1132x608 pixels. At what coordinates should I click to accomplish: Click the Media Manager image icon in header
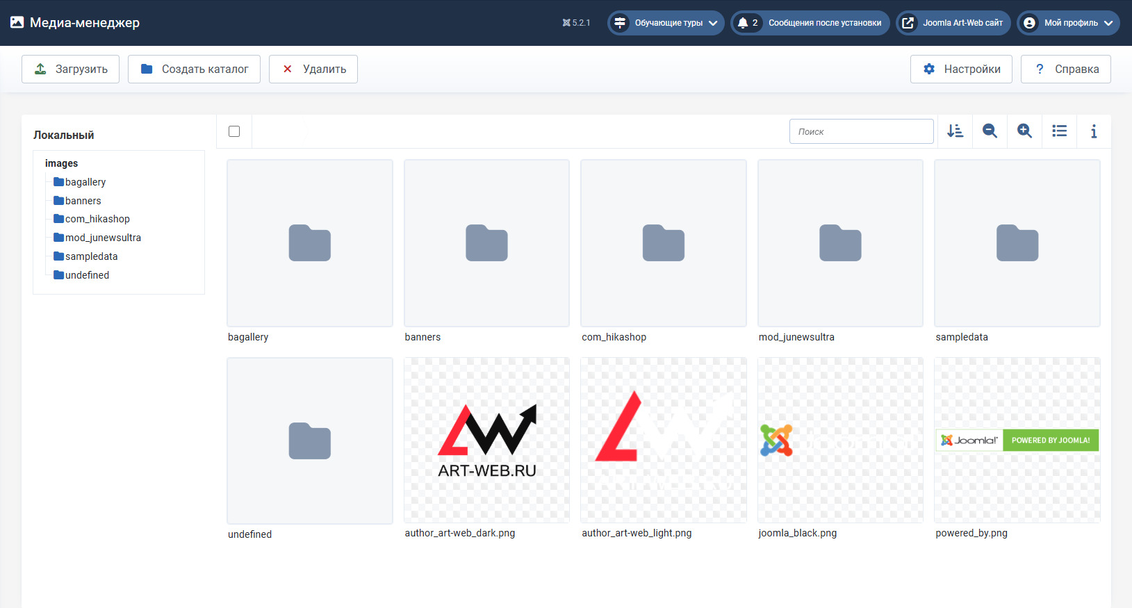[x=17, y=22]
